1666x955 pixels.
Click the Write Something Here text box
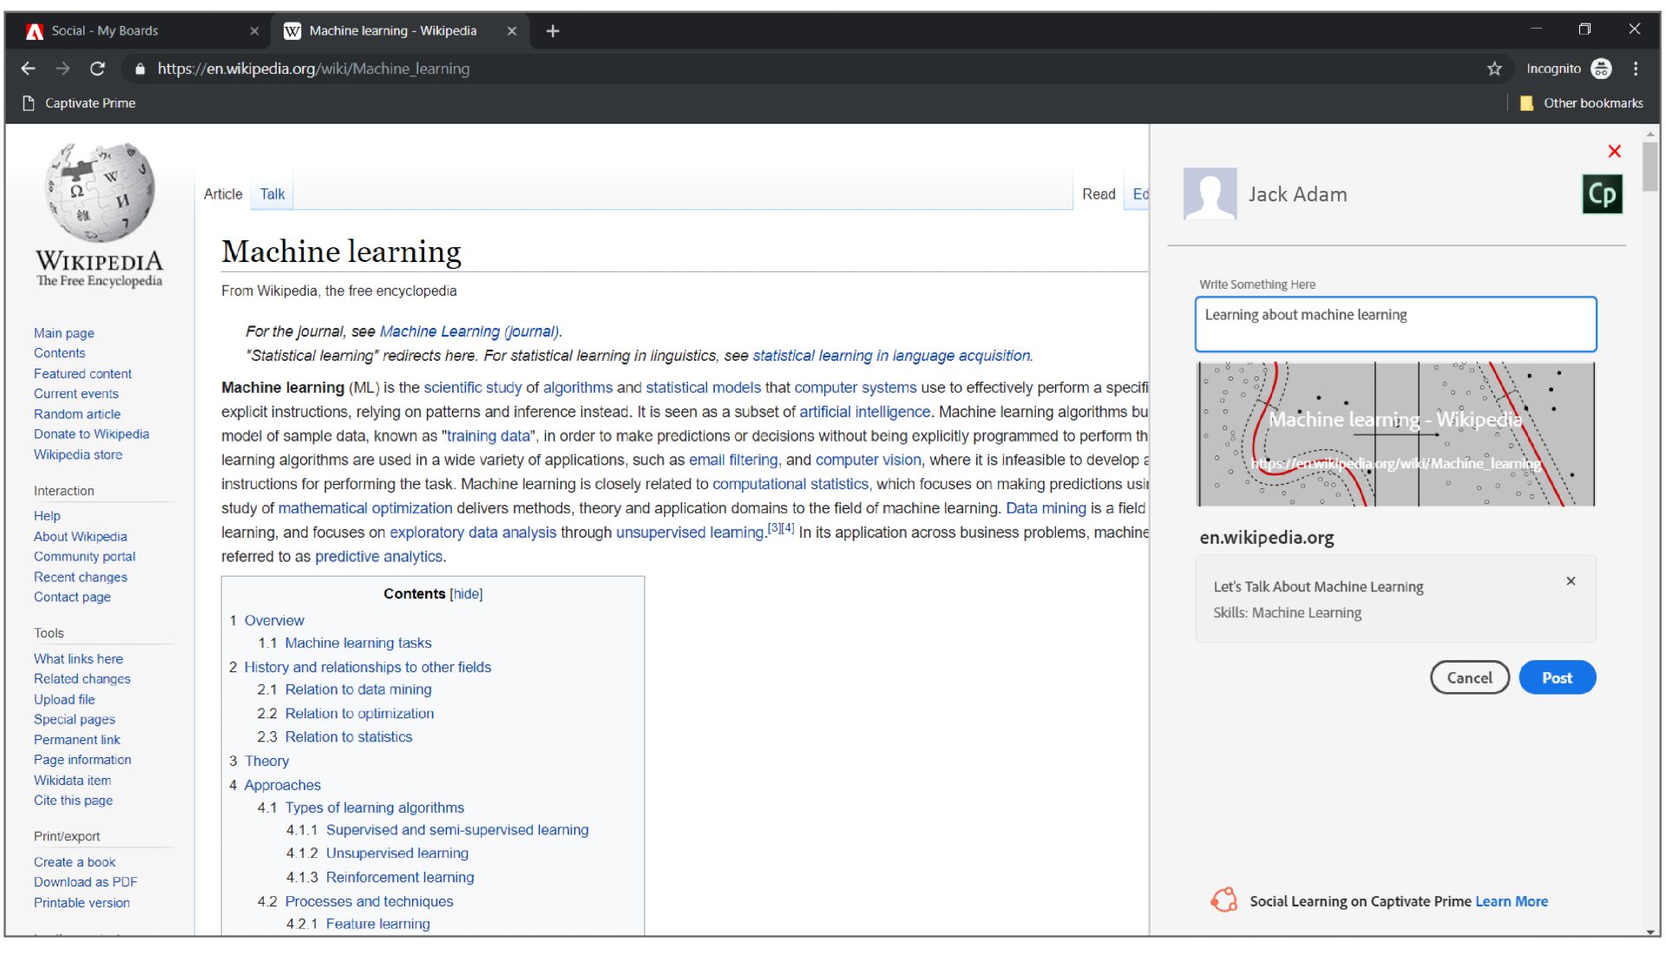coord(1395,324)
